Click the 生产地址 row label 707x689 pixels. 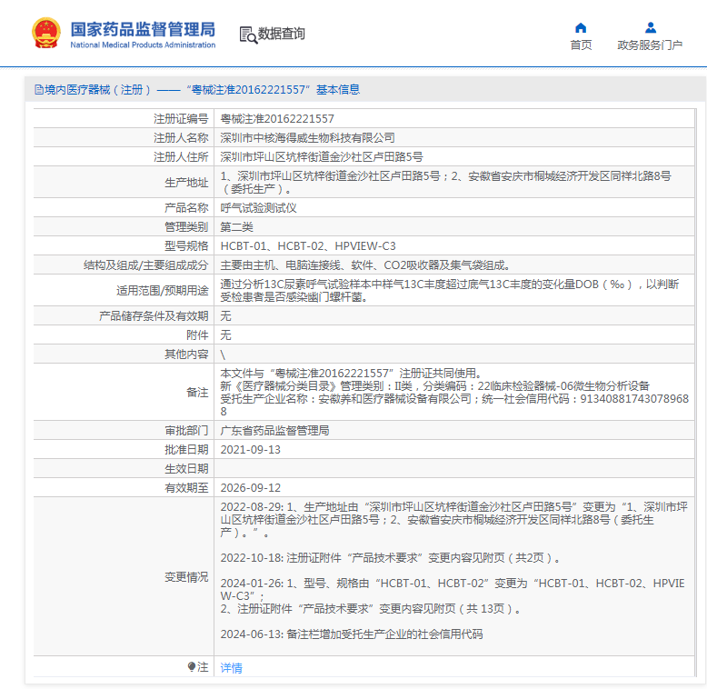tap(186, 183)
